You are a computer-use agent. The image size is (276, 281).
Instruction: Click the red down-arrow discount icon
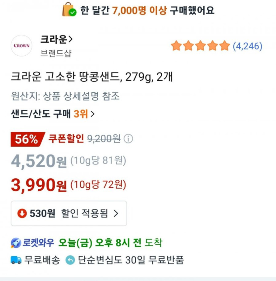(22, 213)
